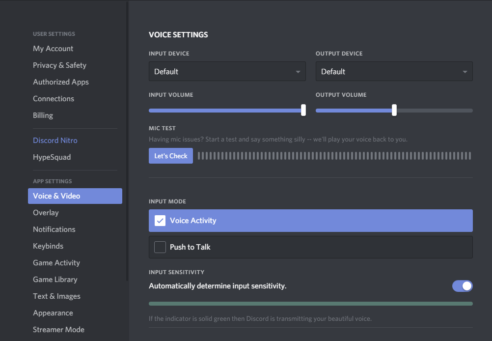Click the mic test level meter
This screenshot has height=341, width=492.
coord(334,156)
